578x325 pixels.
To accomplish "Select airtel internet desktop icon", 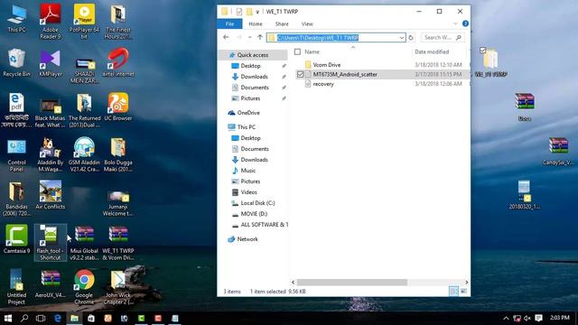I will coord(118,62).
